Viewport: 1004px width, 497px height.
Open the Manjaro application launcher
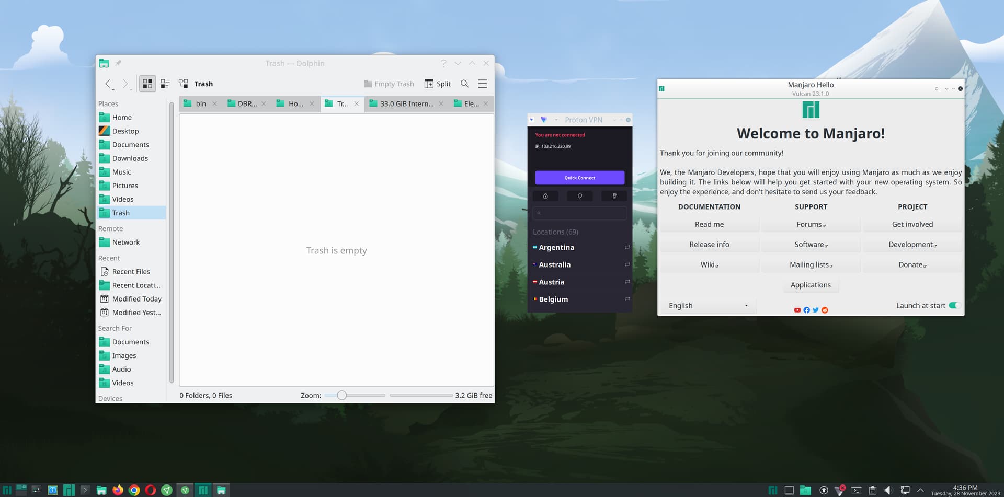7,490
